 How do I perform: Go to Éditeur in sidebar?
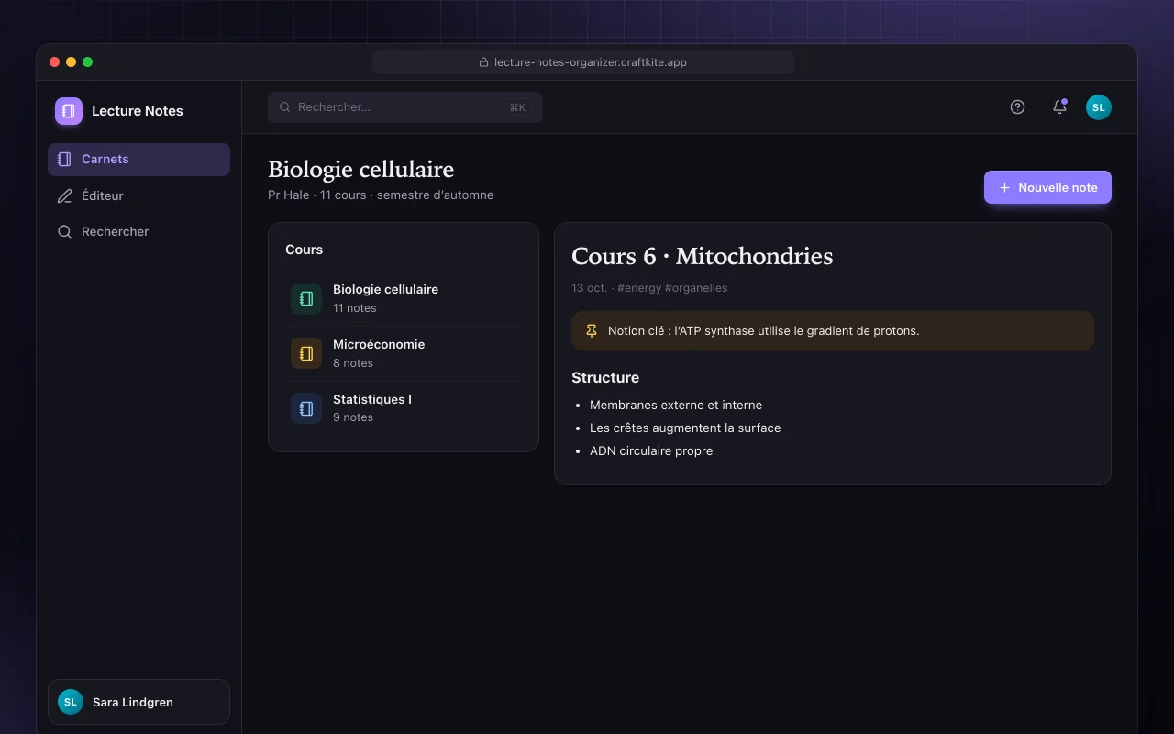point(138,195)
